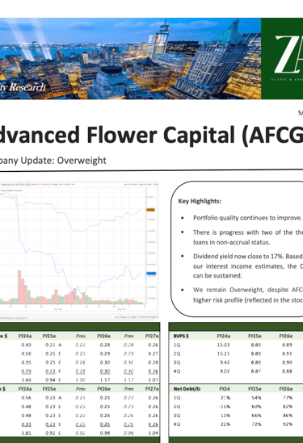The image size is (303, 443).
Task: Select BVPS value 15.03 for 1Q FY24a
Action: (225, 345)
